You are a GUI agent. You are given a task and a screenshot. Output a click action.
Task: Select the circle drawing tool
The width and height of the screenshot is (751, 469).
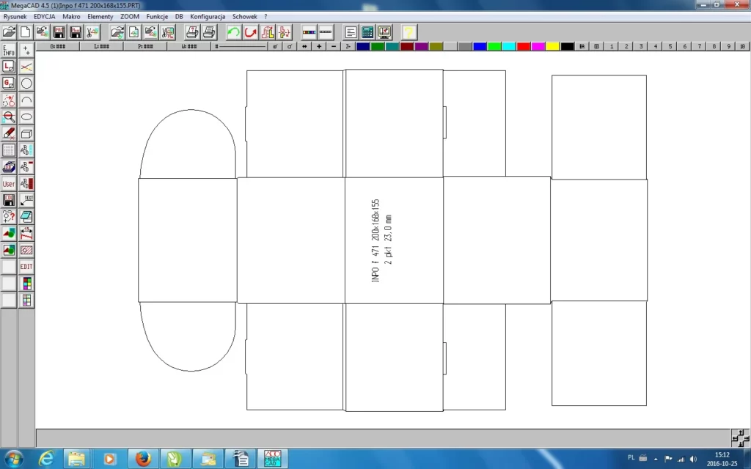(x=26, y=84)
